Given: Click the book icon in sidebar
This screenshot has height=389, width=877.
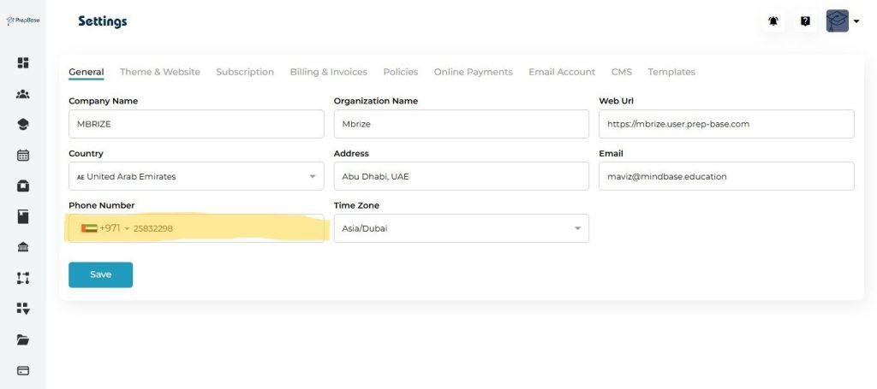Looking at the screenshot, I should [23, 217].
